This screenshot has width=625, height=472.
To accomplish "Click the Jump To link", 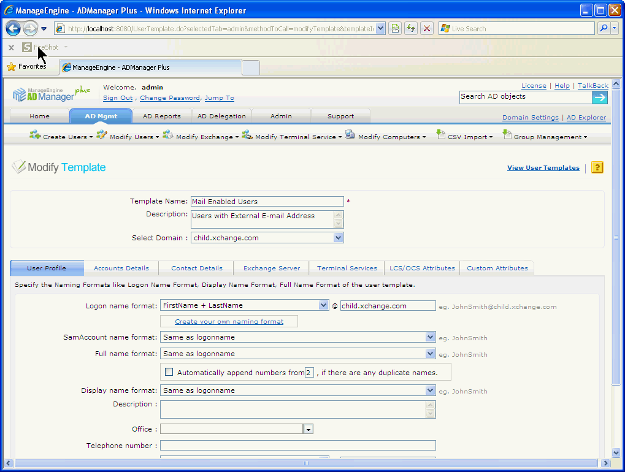I will [x=219, y=98].
